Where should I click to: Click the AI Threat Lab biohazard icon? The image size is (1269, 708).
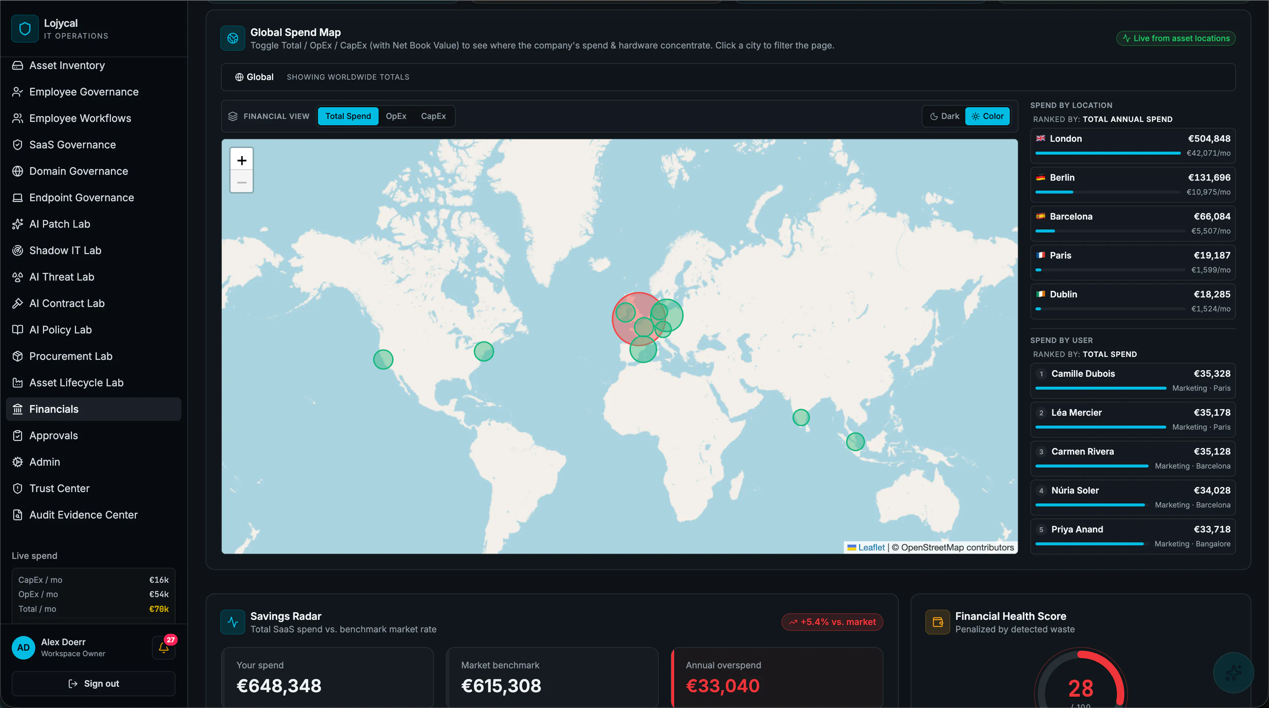(18, 277)
